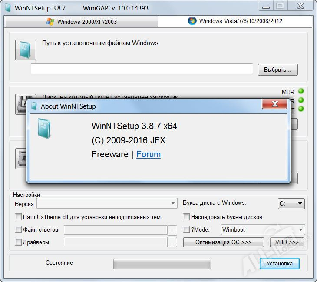Switch to Windows 2000/XP/2003 tab
Screen dimensions: 317x282
pyautogui.click(x=81, y=21)
